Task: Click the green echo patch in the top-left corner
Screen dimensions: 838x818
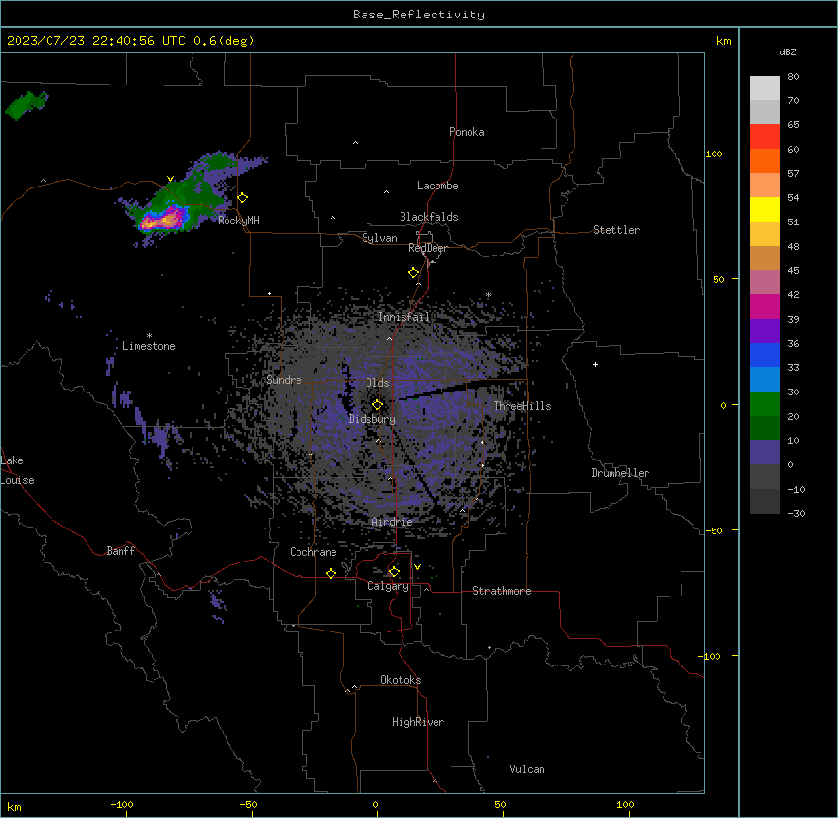Action: point(25,105)
